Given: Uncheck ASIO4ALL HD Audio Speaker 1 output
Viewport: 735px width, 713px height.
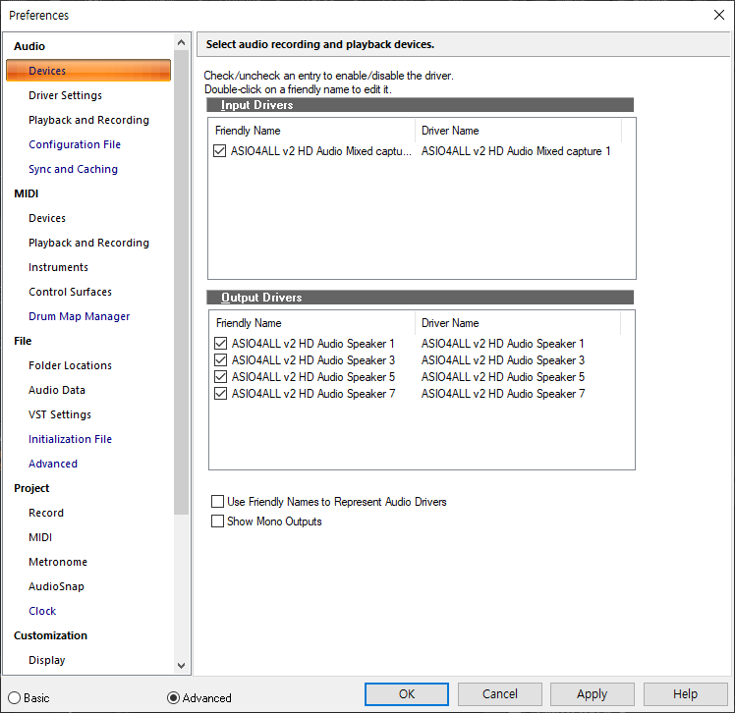Looking at the screenshot, I should point(220,344).
